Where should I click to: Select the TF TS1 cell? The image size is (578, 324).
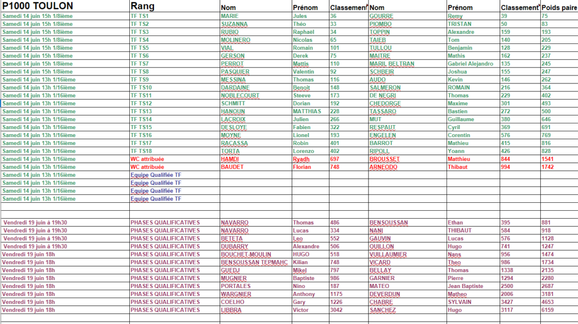175,16
